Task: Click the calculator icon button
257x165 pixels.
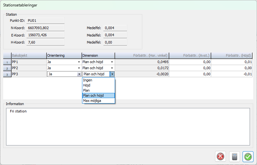Action: [x=234, y=156]
